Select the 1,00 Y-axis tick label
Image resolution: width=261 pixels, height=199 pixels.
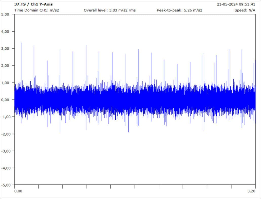pyautogui.click(x=5, y=83)
